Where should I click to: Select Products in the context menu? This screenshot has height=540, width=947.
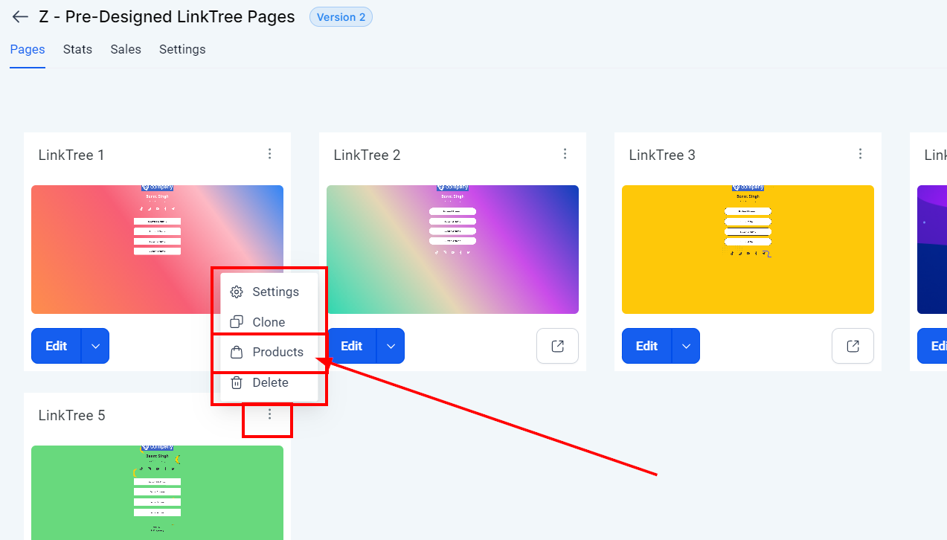point(277,352)
